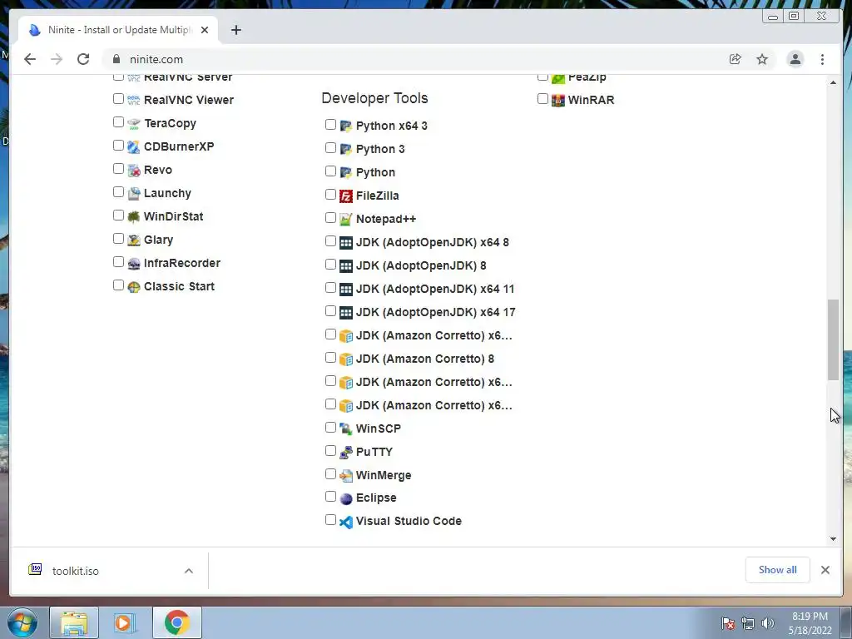Click the scrollbar up arrow

(833, 82)
